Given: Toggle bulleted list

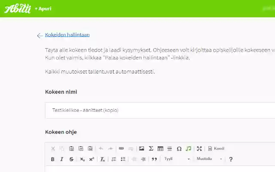Looking at the screenshot, I should click(x=123, y=159).
